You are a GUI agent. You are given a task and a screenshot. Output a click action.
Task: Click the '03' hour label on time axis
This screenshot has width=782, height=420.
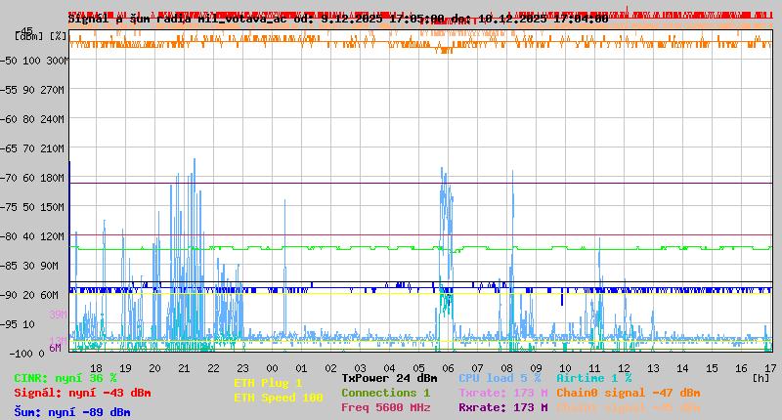[x=360, y=368]
